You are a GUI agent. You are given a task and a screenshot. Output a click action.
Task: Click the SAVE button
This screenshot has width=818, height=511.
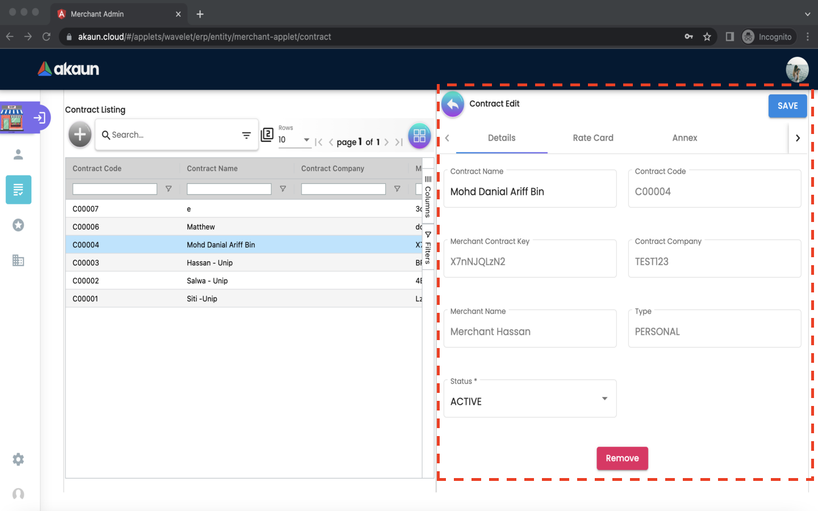point(787,106)
